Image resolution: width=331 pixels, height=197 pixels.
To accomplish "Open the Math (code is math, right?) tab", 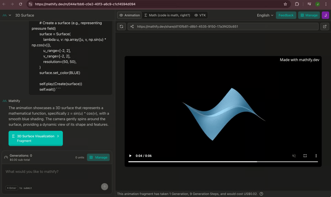I will tap(167, 15).
